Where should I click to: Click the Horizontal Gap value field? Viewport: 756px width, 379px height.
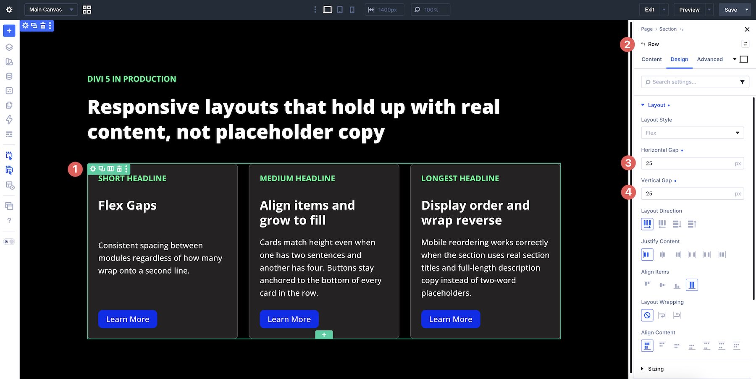click(x=692, y=163)
